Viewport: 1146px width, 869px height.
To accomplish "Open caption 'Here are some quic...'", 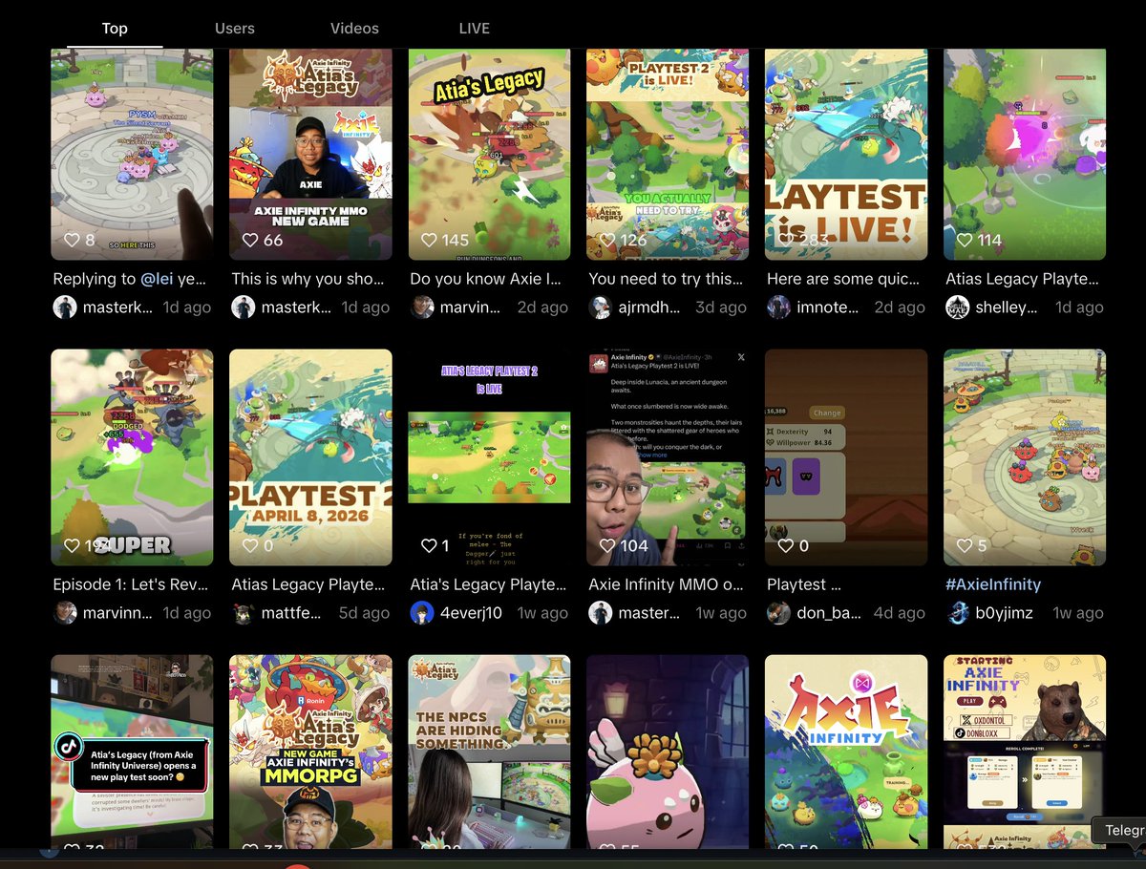I will [843, 279].
